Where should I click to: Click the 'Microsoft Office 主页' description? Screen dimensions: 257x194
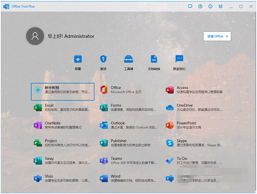(126, 92)
